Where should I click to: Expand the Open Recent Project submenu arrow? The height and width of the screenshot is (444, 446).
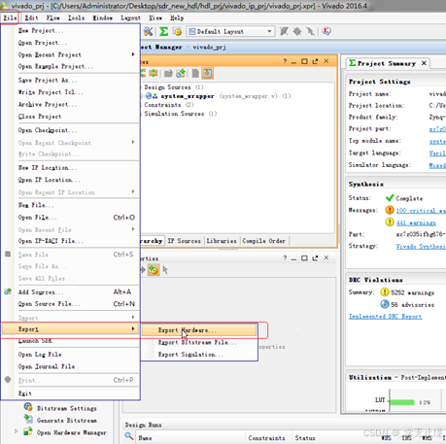point(133,54)
